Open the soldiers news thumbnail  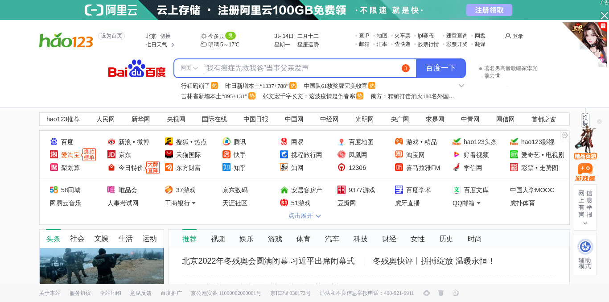(x=102, y=266)
